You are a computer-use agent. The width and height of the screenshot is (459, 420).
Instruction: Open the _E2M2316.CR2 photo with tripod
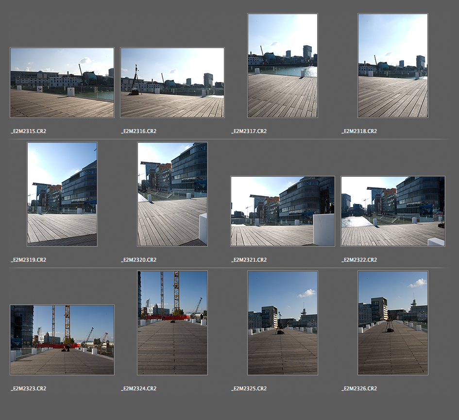172,83
